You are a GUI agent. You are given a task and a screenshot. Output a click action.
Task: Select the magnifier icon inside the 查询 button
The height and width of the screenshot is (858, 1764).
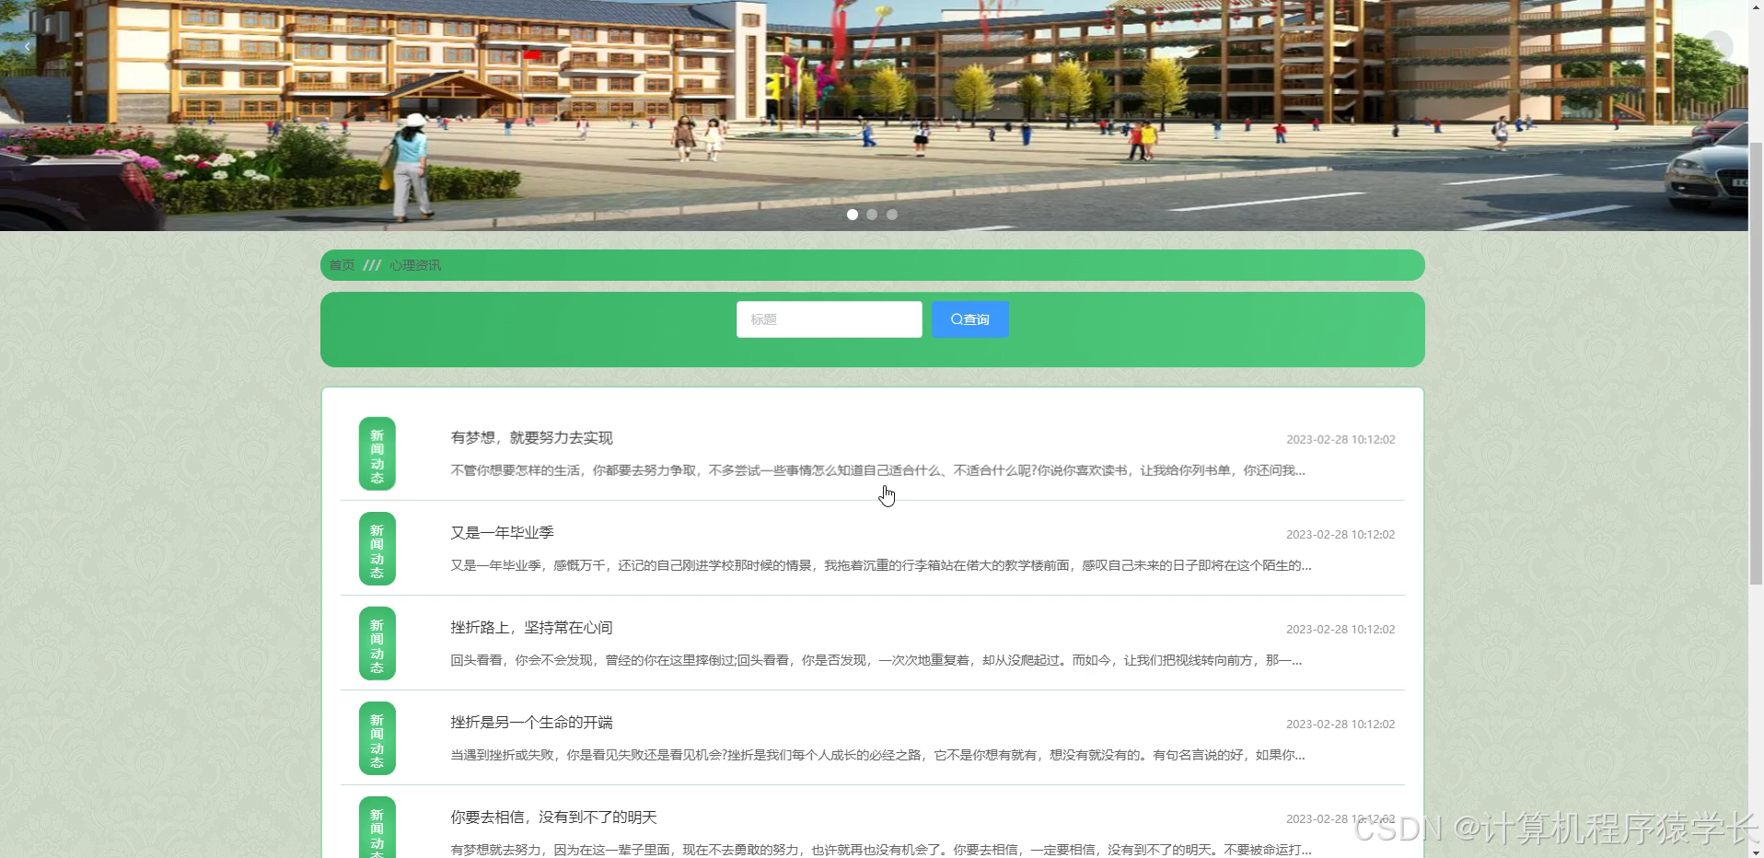[956, 319]
